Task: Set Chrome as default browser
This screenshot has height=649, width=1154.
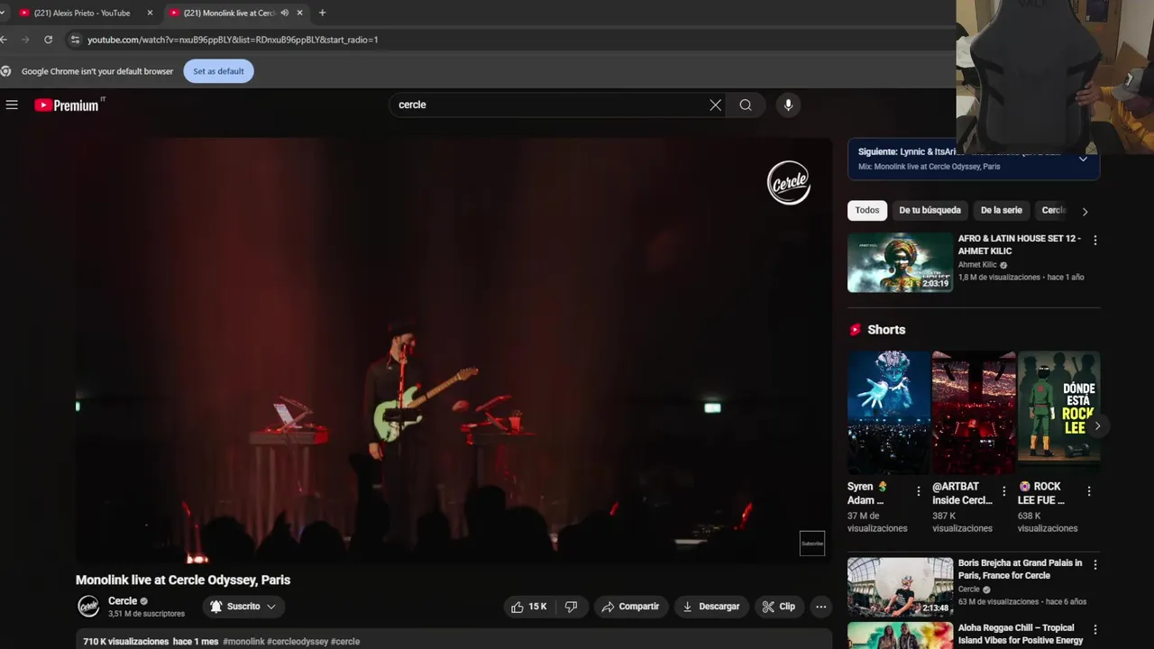Action: pos(218,71)
